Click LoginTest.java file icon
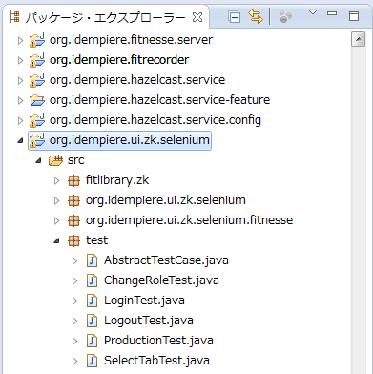The width and height of the screenshot is (373, 374). [92, 301]
